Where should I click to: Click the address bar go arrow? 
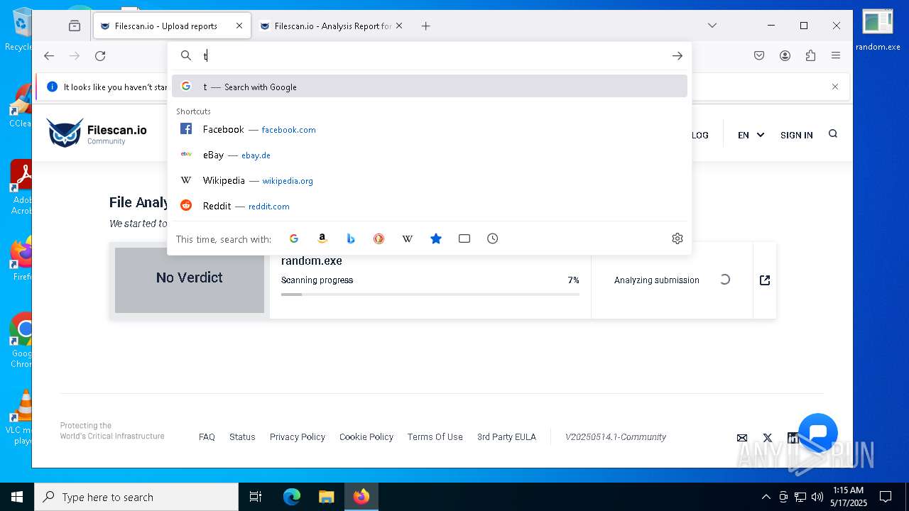click(x=677, y=55)
